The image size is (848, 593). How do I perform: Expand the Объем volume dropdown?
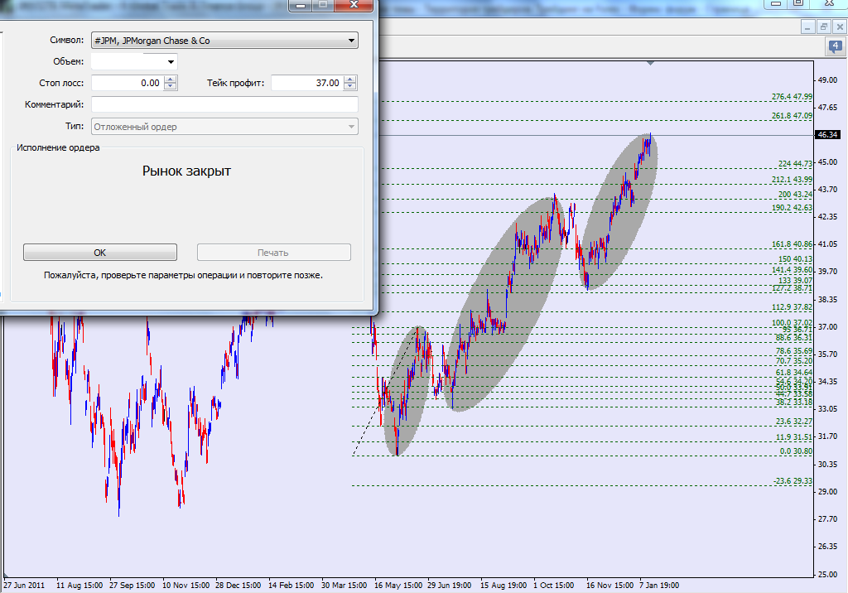[171, 61]
